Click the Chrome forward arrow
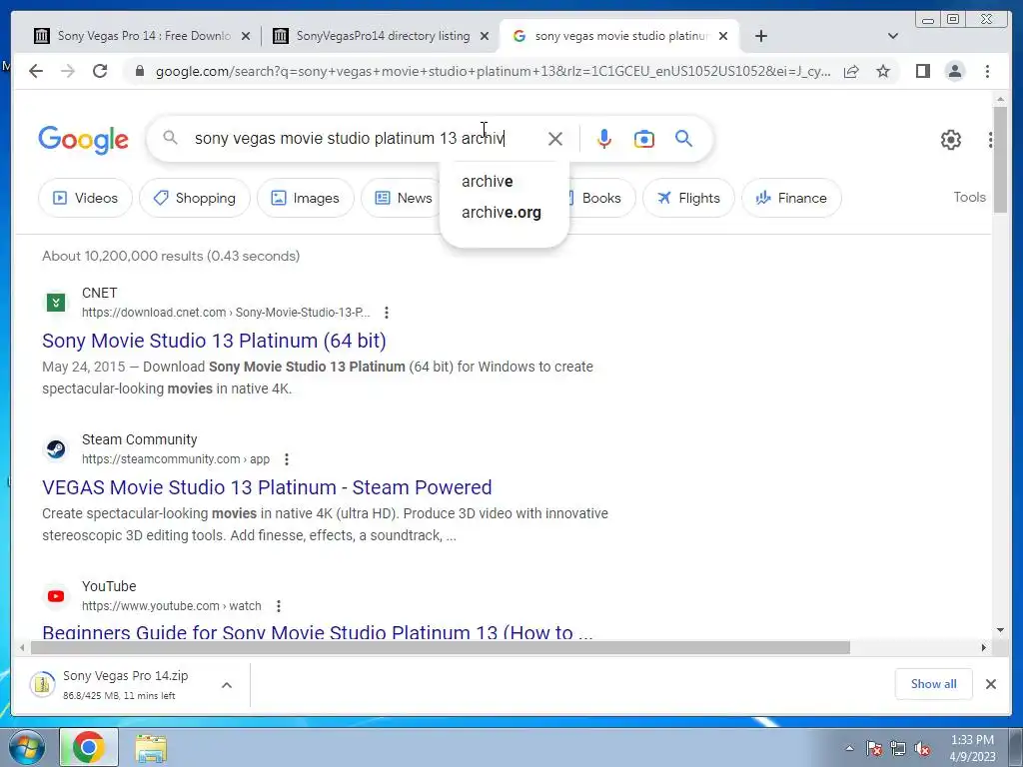Image resolution: width=1023 pixels, height=767 pixels. [68, 71]
